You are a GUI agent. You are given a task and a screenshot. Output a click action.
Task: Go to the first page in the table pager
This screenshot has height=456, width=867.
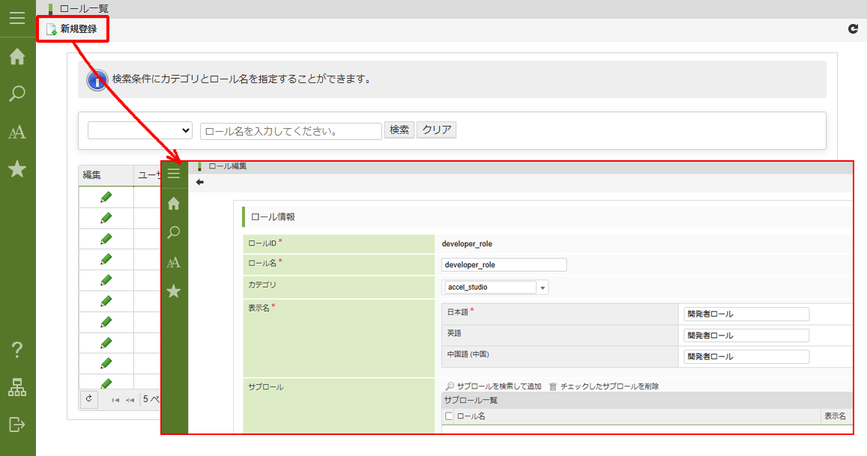(115, 400)
